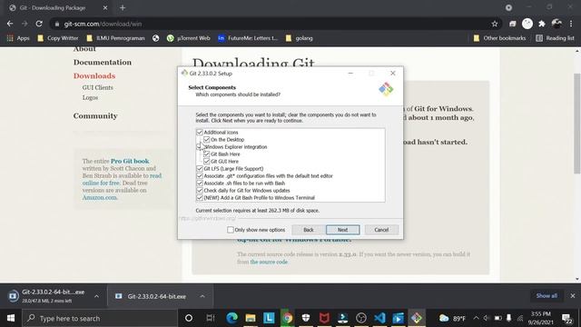Open the McAfee red shield taskbar icon
The height and width of the screenshot is (327, 581).
[x=324, y=318]
